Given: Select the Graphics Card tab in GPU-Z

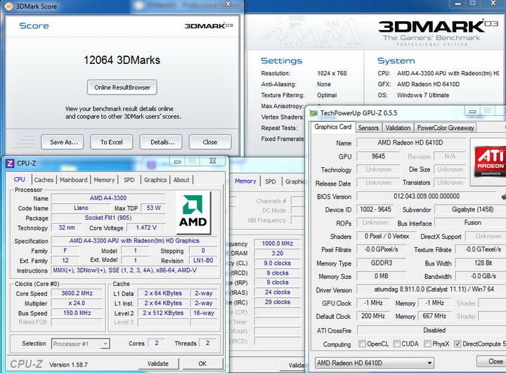Looking at the screenshot, I should click(x=332, y=127).
